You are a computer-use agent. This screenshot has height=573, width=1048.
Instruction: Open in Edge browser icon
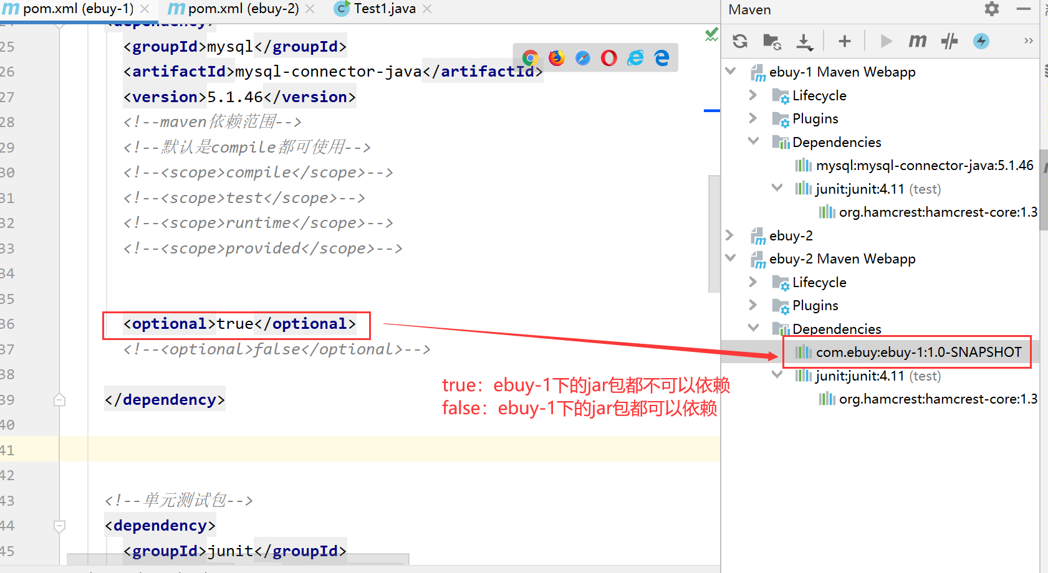point(662,58)
